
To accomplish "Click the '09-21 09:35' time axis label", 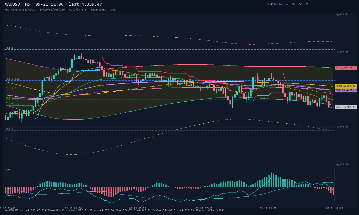I will coord(268,208).
